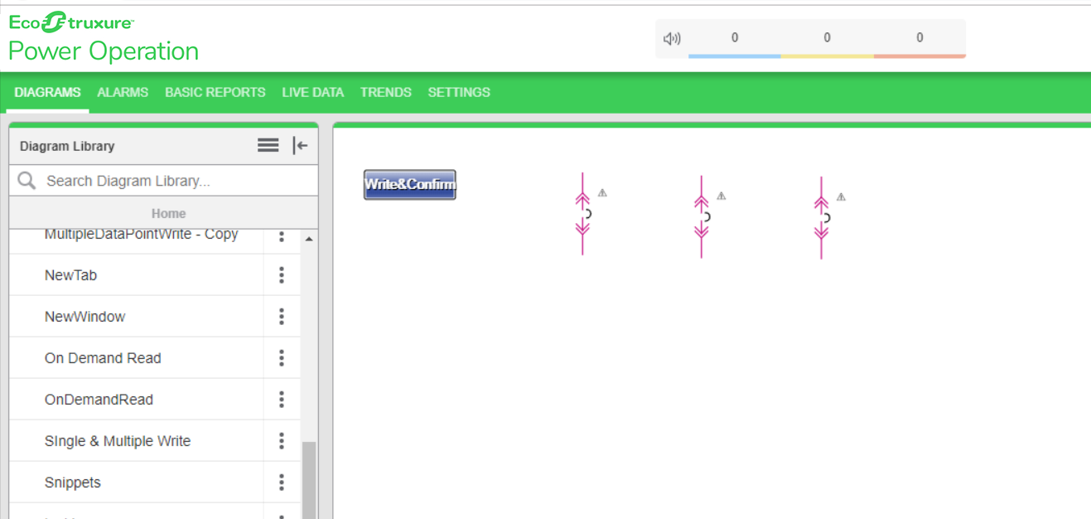Click the first pink circuit breaker symbol

pyautogui.click(x=583, y=214)
